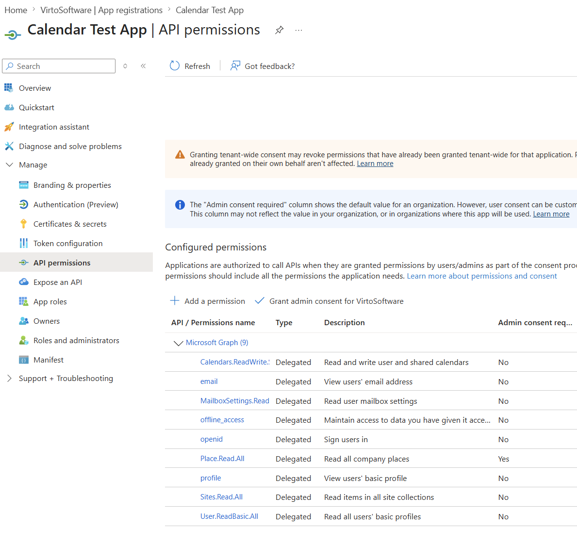The width and height of the screenshot is (577, 546).
Task: Click the checkmark icon for Grant admin consent
Action: click(x=260, y=301)
